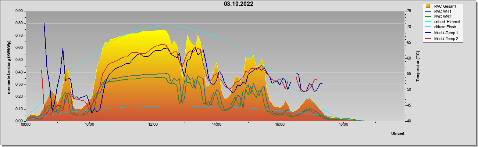This screenshot has height=147, width=478.
Task: Click the 60 temperature axis value
Action: coord(409,58)
